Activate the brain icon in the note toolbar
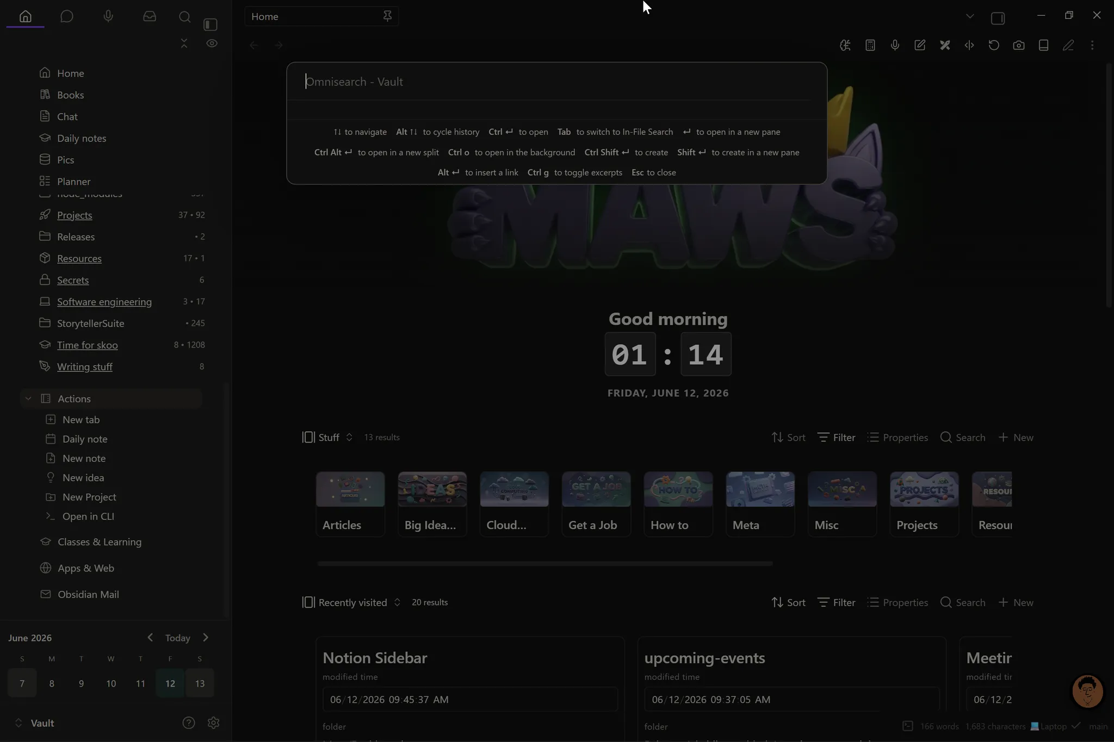 (x=845, y=45)
